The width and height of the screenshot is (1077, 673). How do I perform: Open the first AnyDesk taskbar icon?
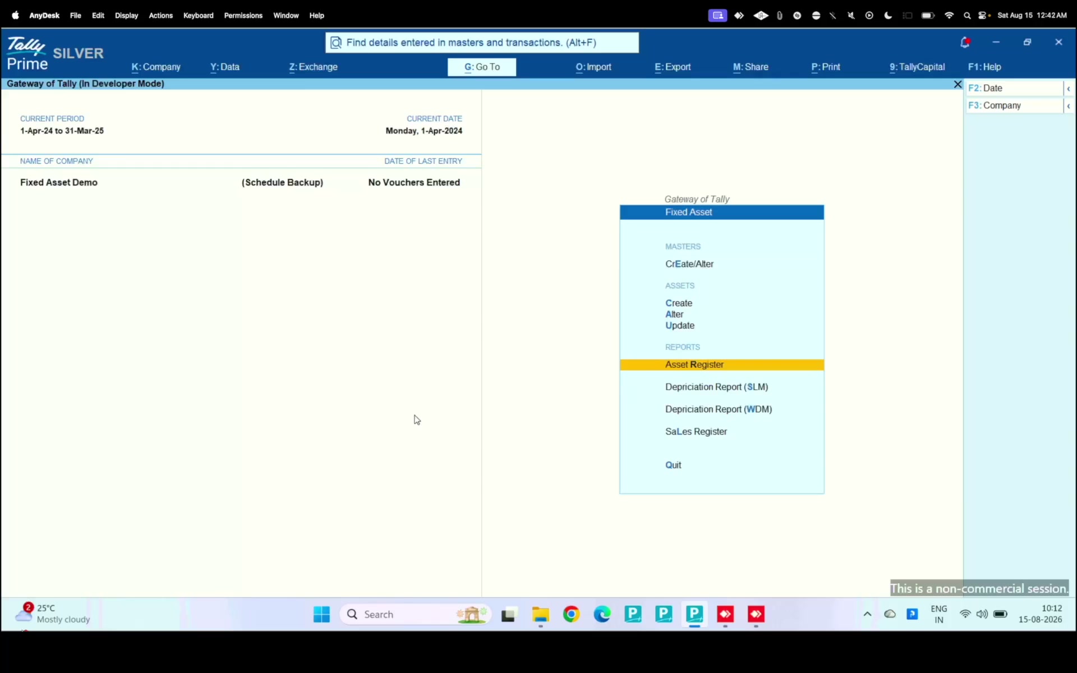point(725,614)
